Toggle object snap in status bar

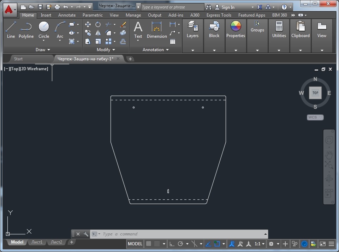(217, 244)
